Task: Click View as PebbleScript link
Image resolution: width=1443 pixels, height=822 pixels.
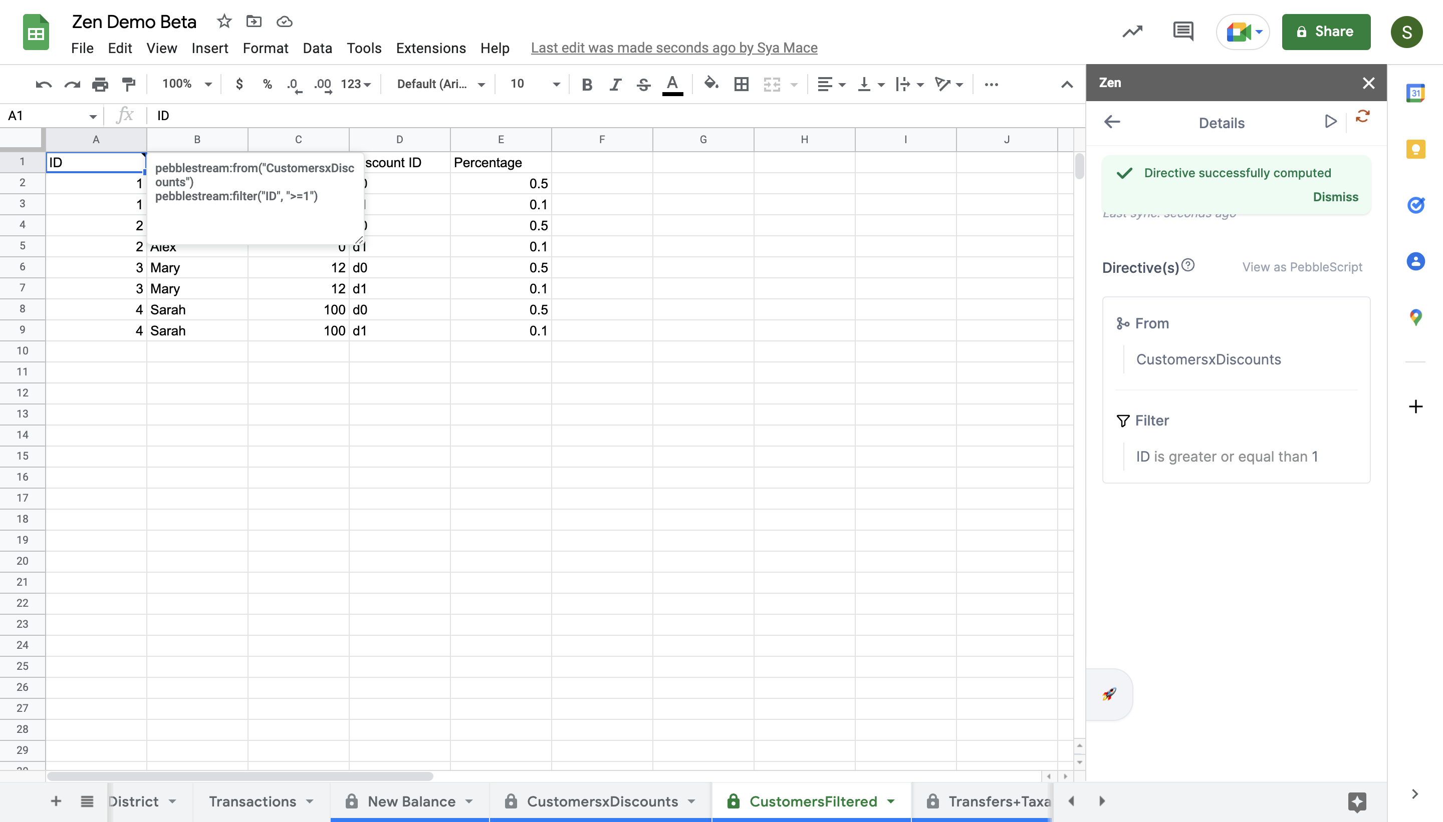Action: point(1302,266)
